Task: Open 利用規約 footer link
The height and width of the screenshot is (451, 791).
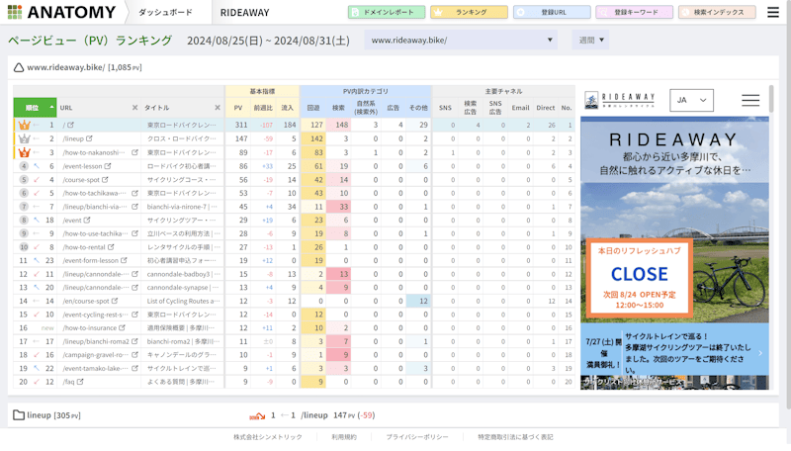Action: [x=344, y=437]
